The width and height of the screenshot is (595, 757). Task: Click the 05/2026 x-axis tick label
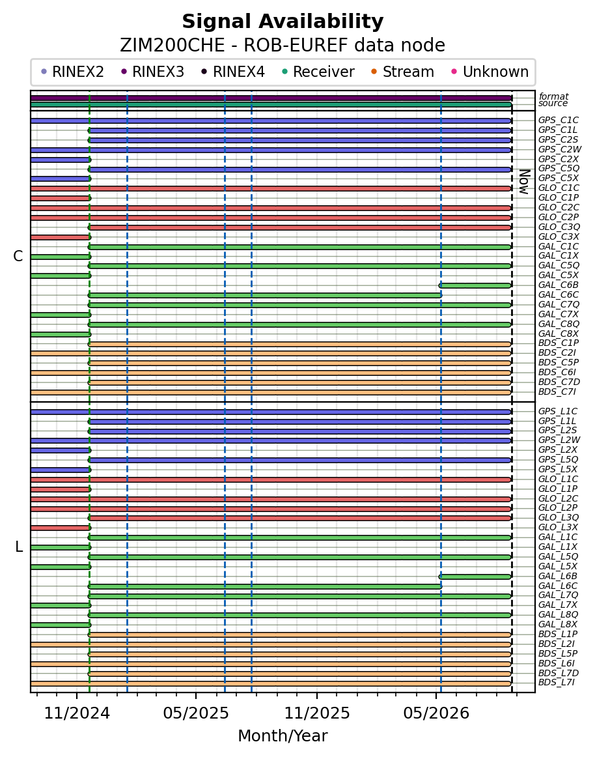436,713
